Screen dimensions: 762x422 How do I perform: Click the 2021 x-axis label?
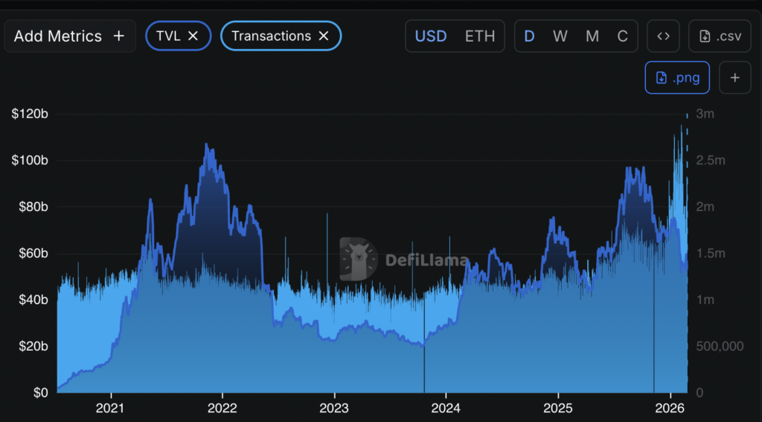(x=110, y=408)
